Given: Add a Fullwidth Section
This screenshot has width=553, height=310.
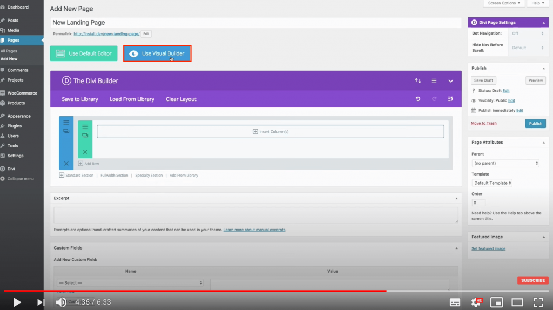Looking at the screenshot, I should [114, 176].
